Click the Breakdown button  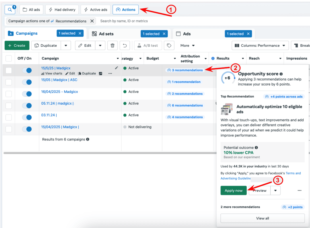(x=301, y=45)
